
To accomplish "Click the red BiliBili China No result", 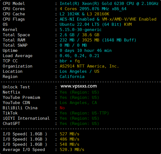I will pos(62,108).
